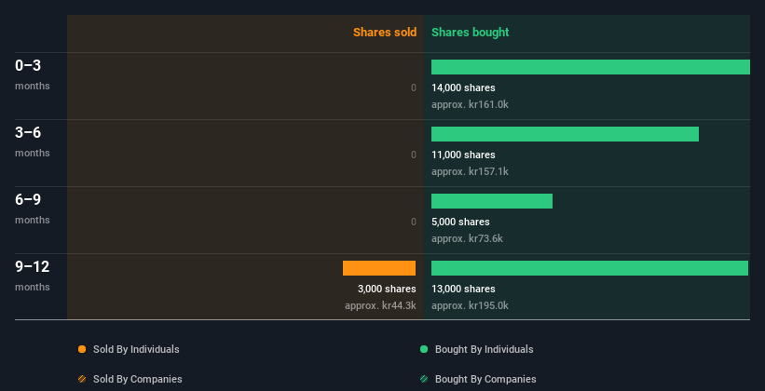Select the 3–6 months green bought bar
This screenshot has height=391, width=765.
[565, 134]
